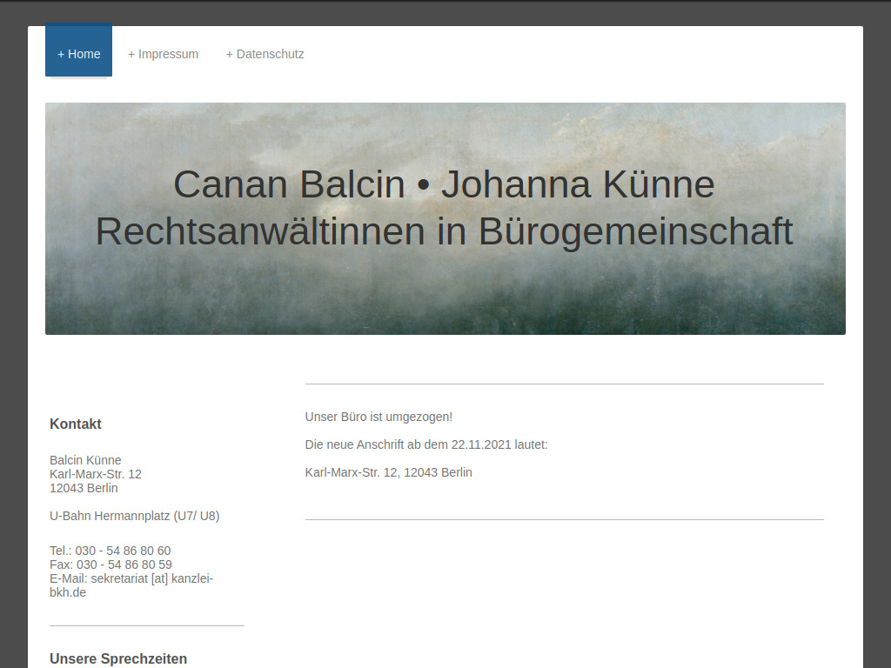The height and width of the screenshot is (668, 891).
Task: Click the firm name Canan Balcin Johanna Künne
Action: click(x=445, y=184)
